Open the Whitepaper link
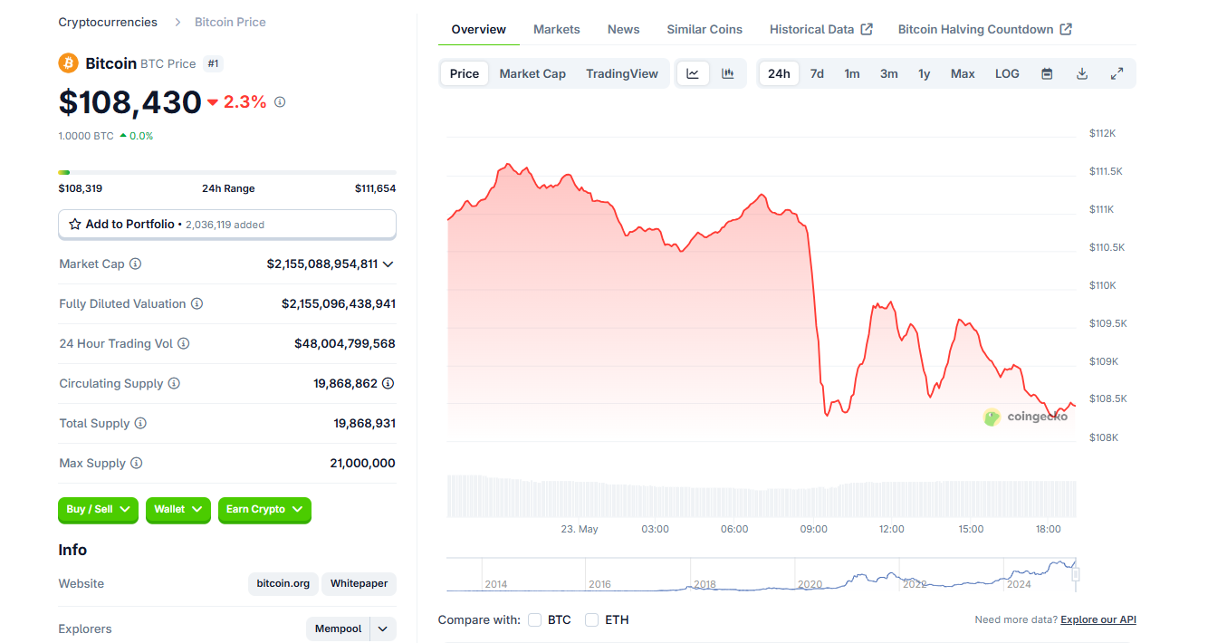Viewport: 1227px width, 643px height. click(359, 584)
